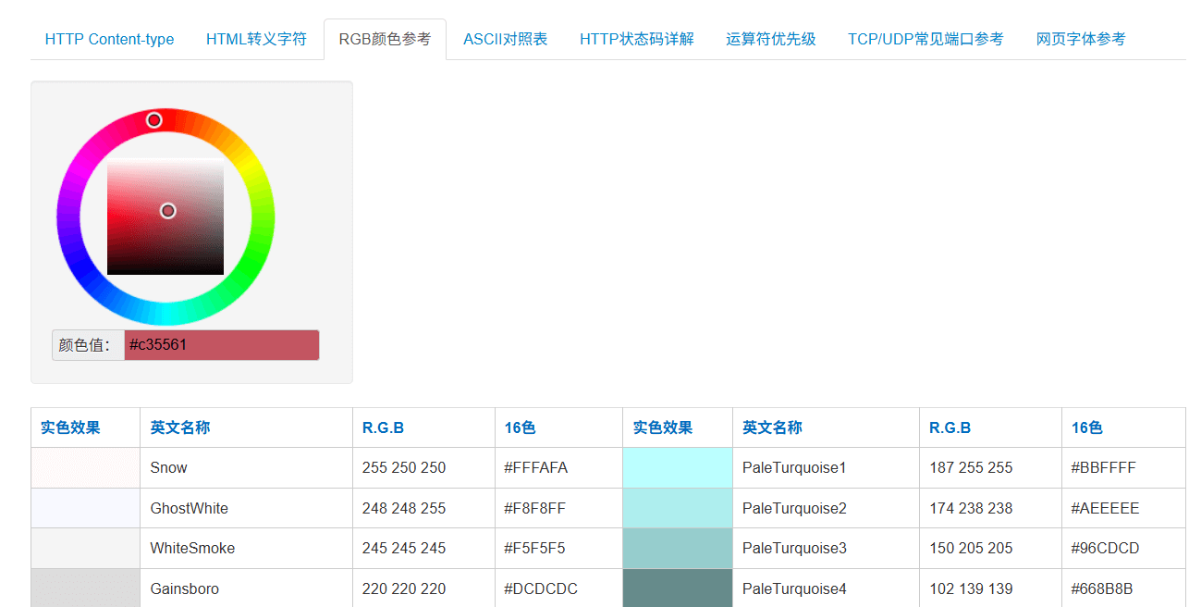Select the PaleTurquoise4 color swatch

(677, 588)
